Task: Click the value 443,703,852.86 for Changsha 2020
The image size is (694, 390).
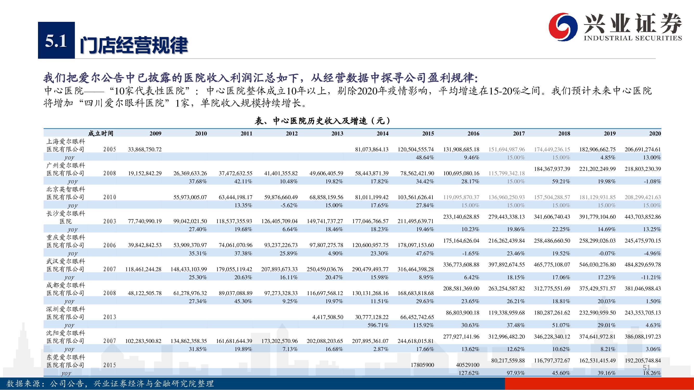Action: (642, 217)
